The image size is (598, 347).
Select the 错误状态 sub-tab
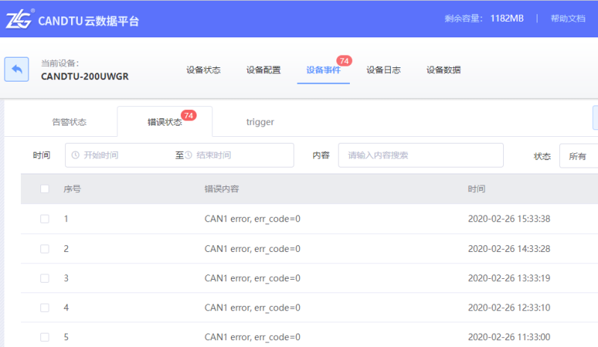[x=164, y=122]
